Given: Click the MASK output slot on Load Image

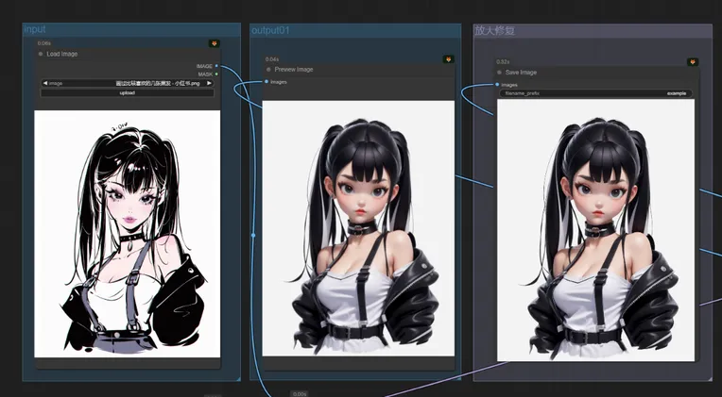Looking at the screenshot, I should pos(216,74).
